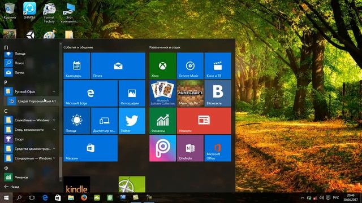362x203 pixels.
Task: Open the wide Почта mail tile
Action: click(x=118, y=66)
